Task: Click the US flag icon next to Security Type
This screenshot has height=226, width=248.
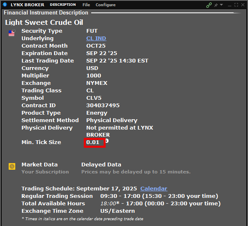Action: (12, 33)
